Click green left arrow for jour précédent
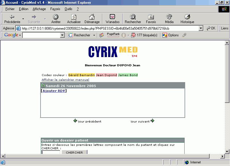The height and width of the screenshot is (166, 230). [x=75, y=121]
